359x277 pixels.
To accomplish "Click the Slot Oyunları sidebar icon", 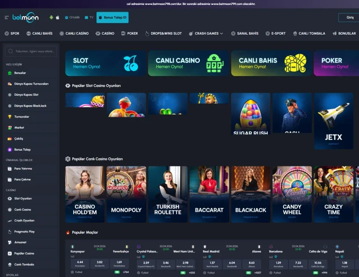I will pyautogui.click(x=9, y=198).
